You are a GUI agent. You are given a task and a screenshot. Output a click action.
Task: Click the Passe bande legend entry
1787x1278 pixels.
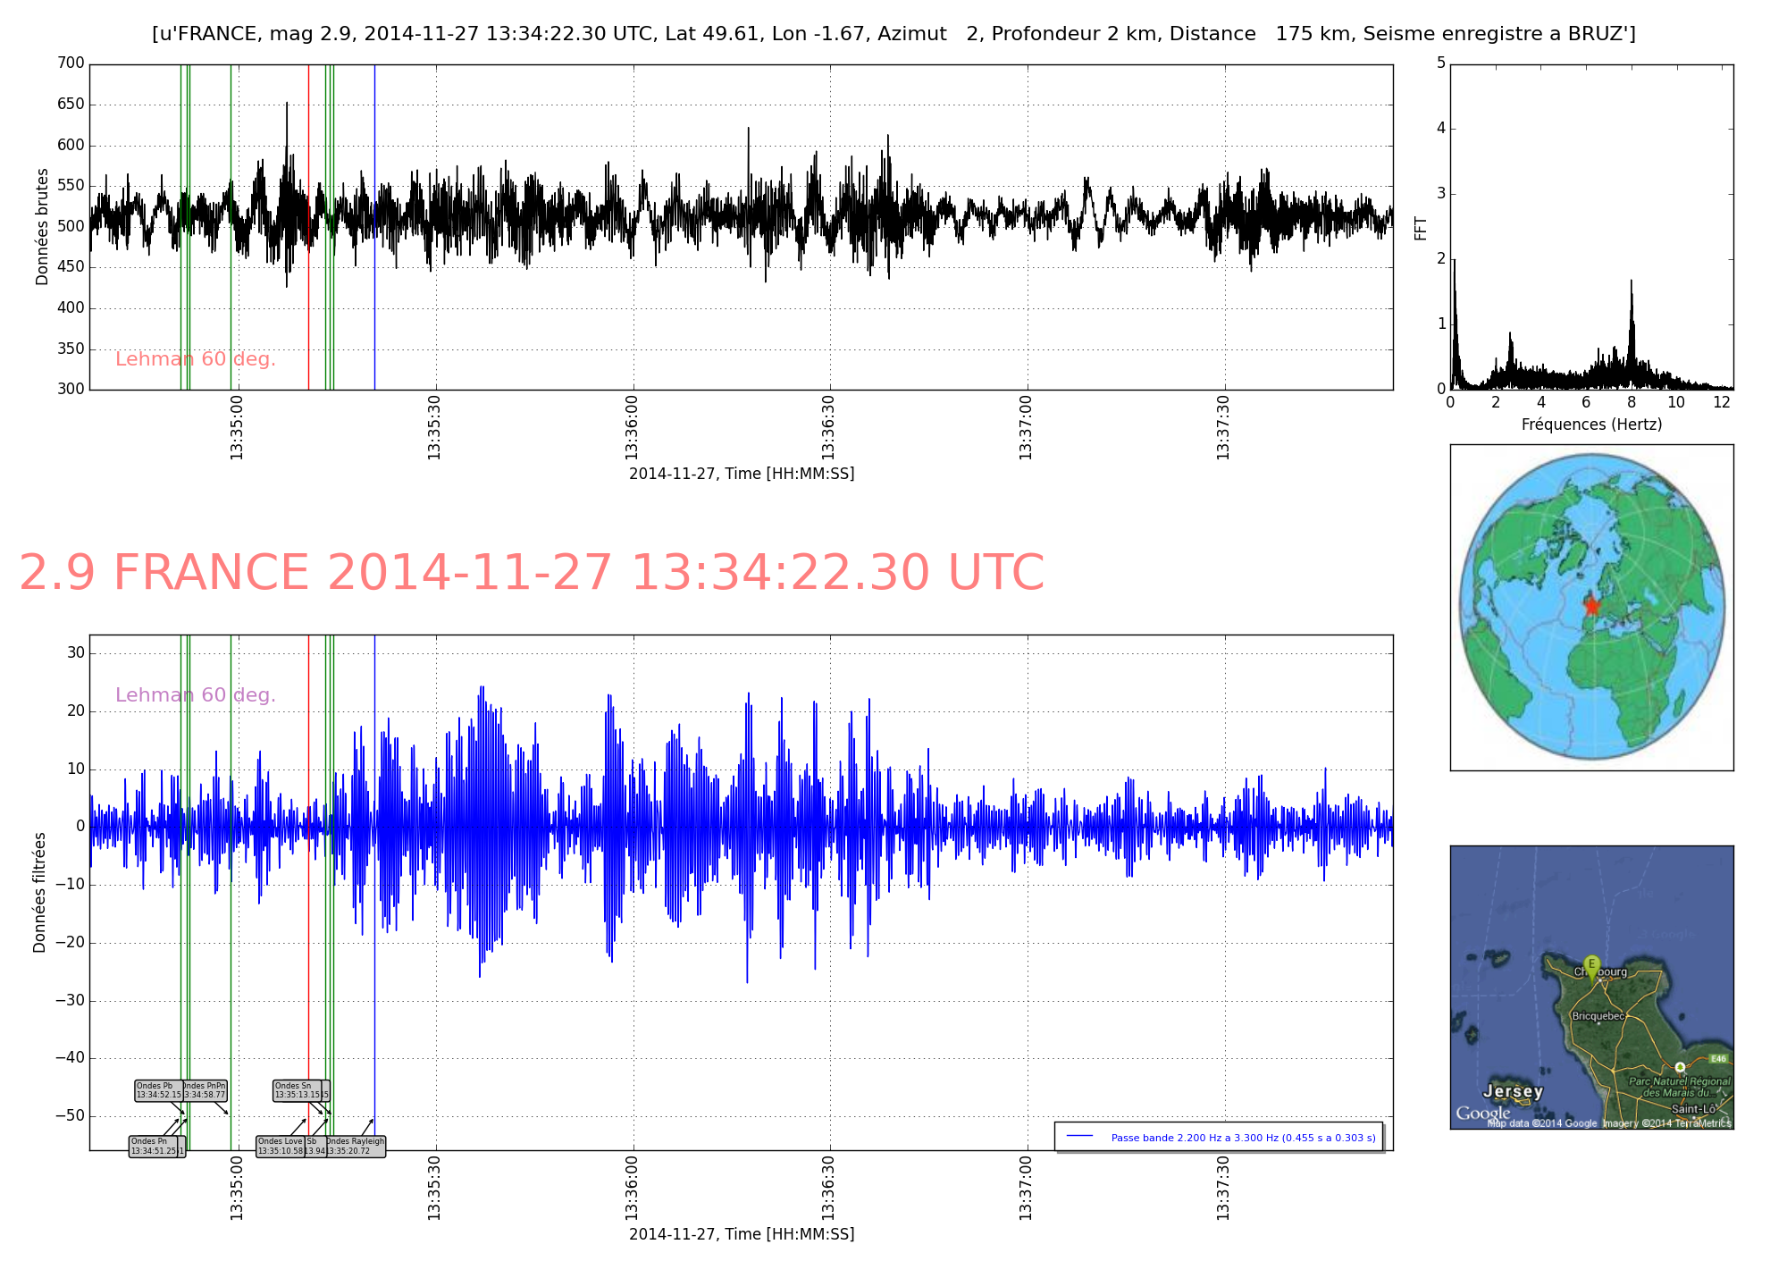[x=1219, y=1138]
